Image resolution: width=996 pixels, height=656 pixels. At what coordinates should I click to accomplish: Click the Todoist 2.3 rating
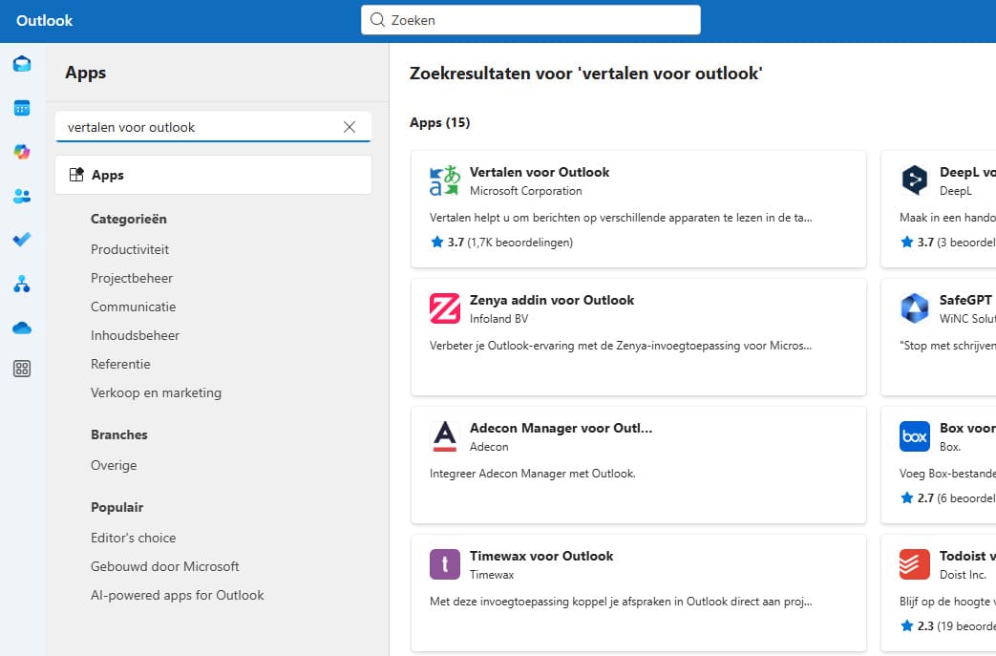click(949, 626)
